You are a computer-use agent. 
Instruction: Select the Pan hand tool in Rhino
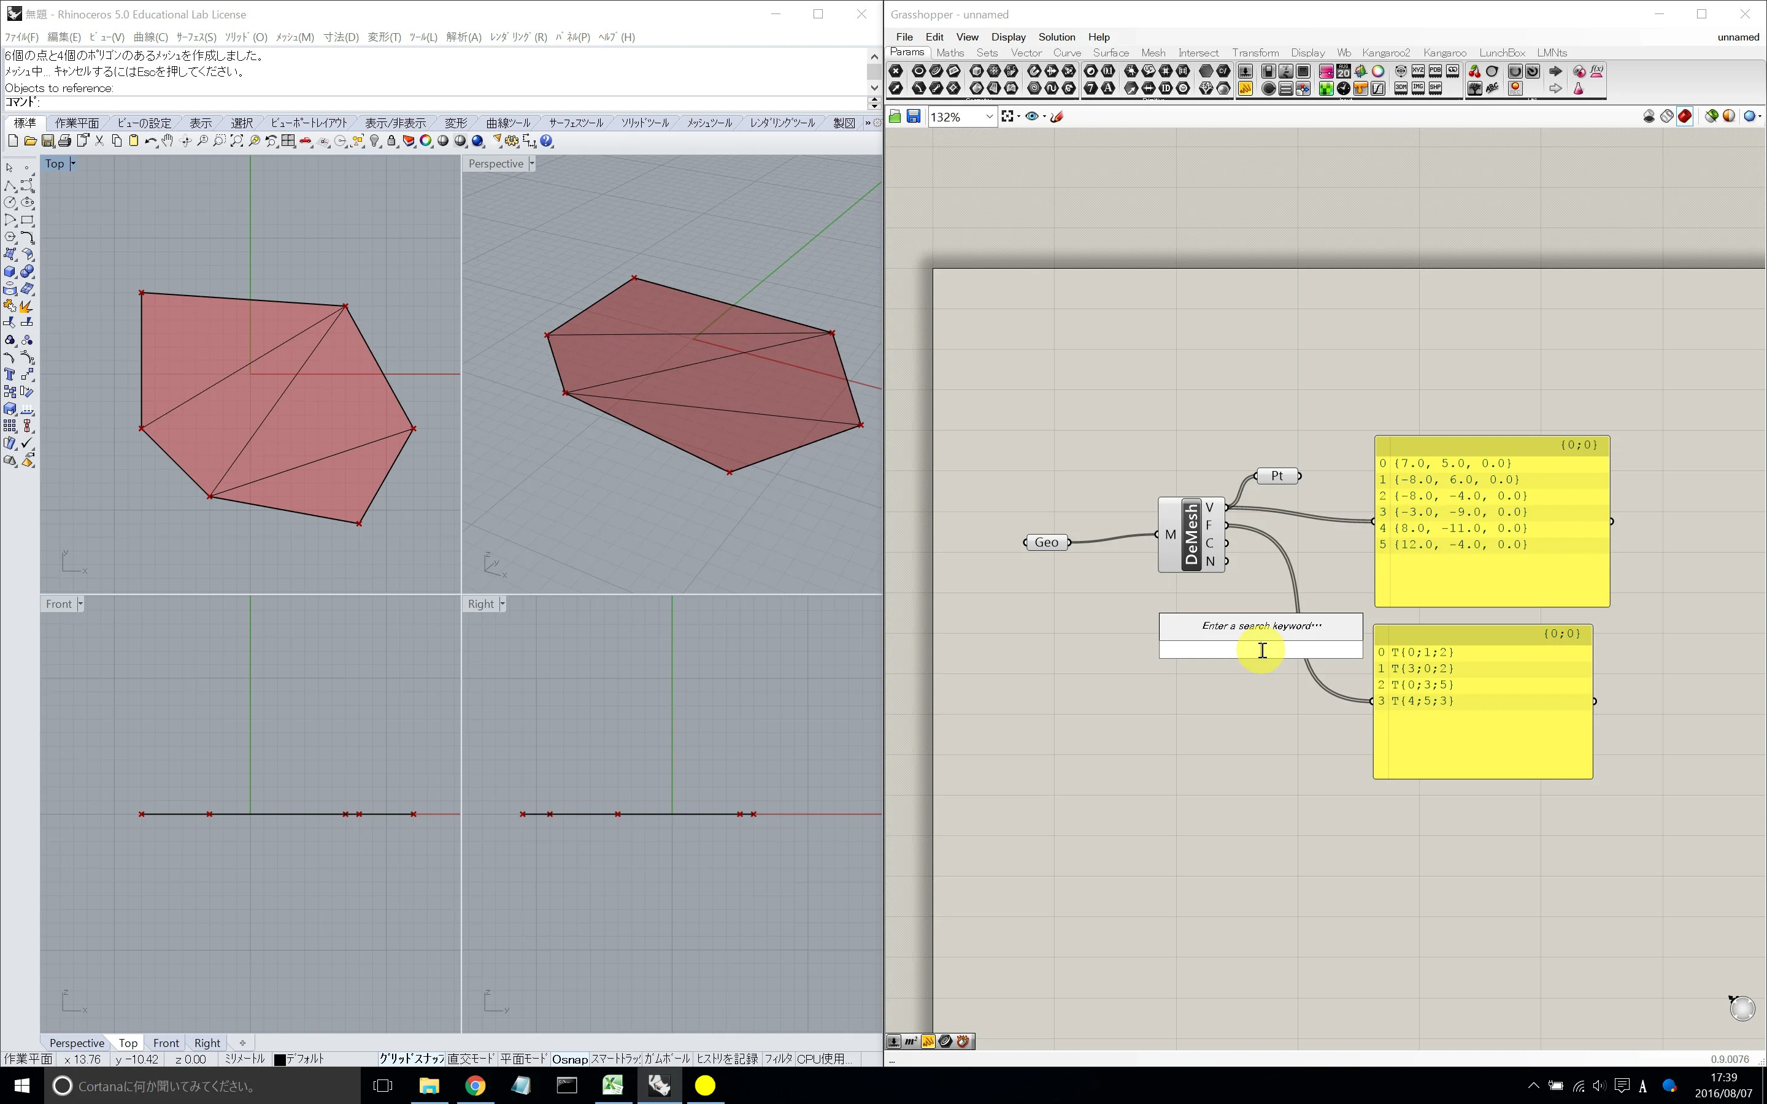pos(168,141)
